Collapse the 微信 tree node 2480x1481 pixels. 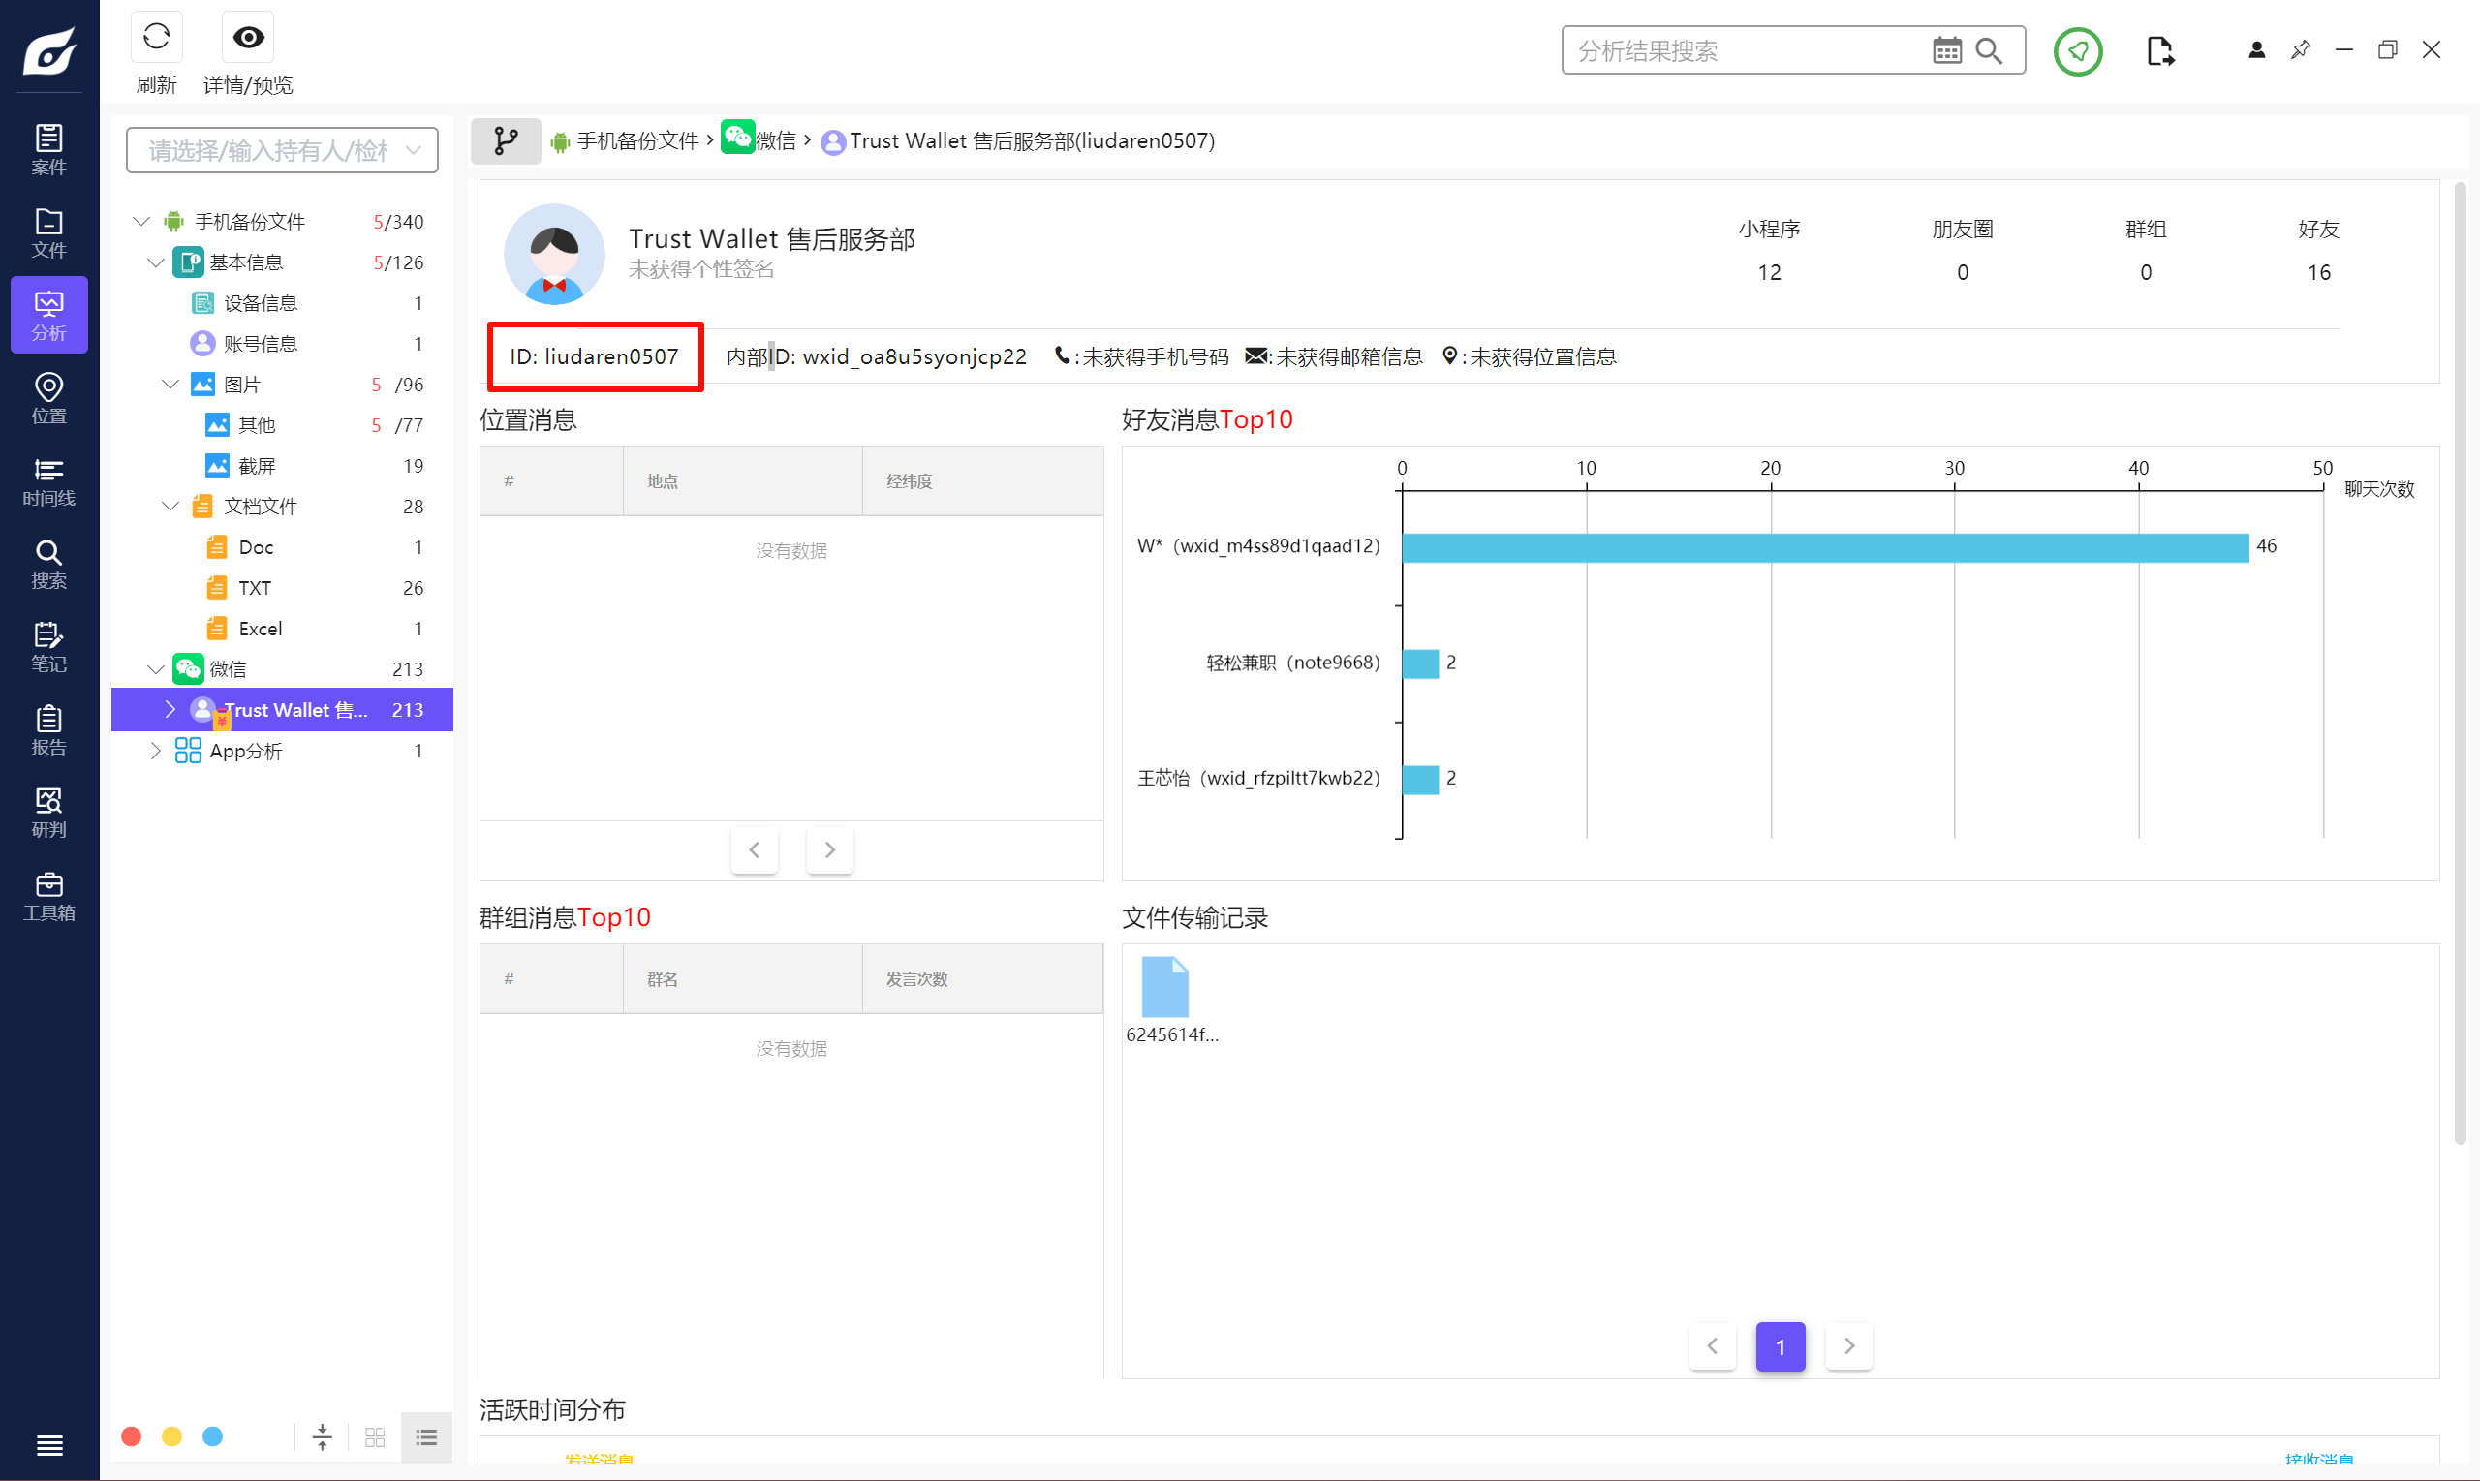pyautogui.click(x=156, y=667)
